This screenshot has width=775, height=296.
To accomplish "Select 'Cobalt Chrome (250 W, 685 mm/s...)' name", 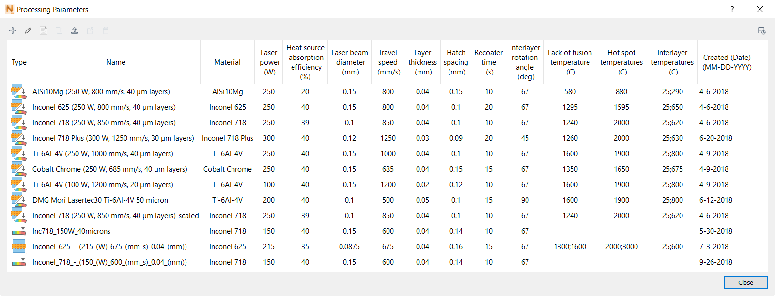I will (110, 169).
